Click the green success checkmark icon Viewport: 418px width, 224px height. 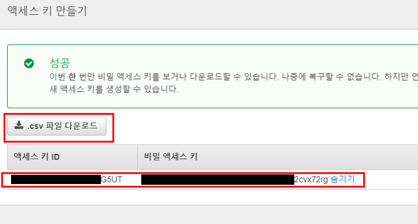29,63
